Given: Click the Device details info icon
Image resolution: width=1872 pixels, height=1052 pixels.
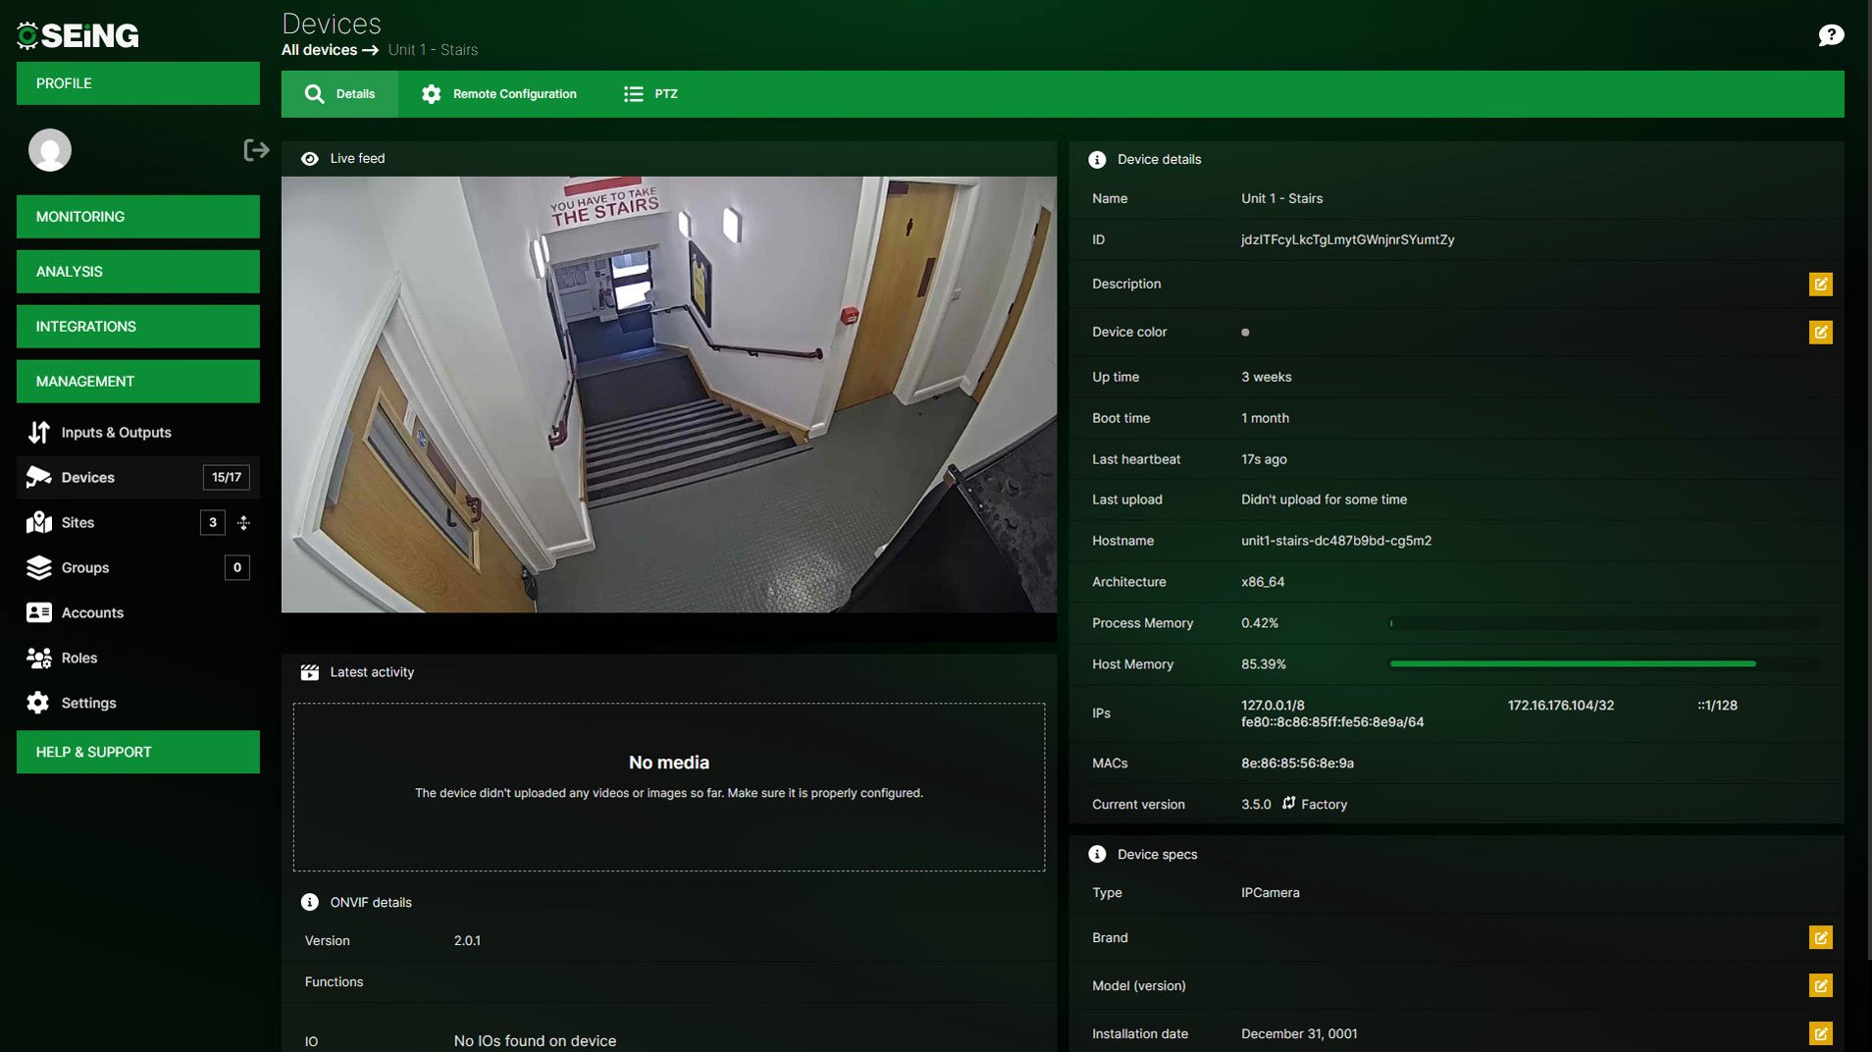Looking at the screenshot, I should pos(1097,160).
